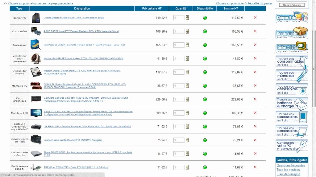Adjust quantity stepper for Intel Core i5
This screenshot has width=316, height=177.
pos(187,45)
